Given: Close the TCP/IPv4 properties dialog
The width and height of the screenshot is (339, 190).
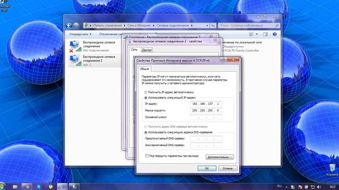Looking at the screenshot, I should pyautogui.click(x=233, y=60).
